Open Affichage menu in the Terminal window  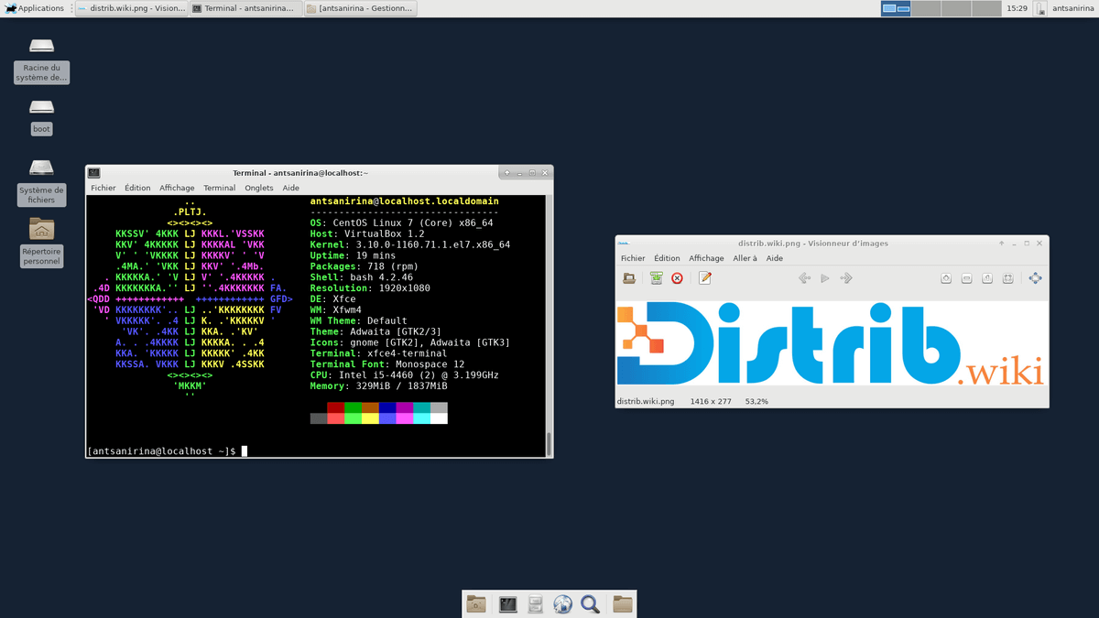click(x=177, y=188)
